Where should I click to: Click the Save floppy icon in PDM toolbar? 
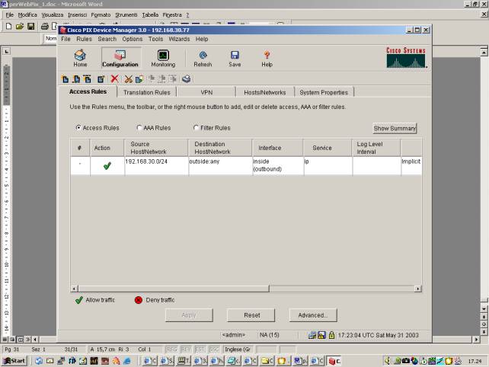click(235, 59)
